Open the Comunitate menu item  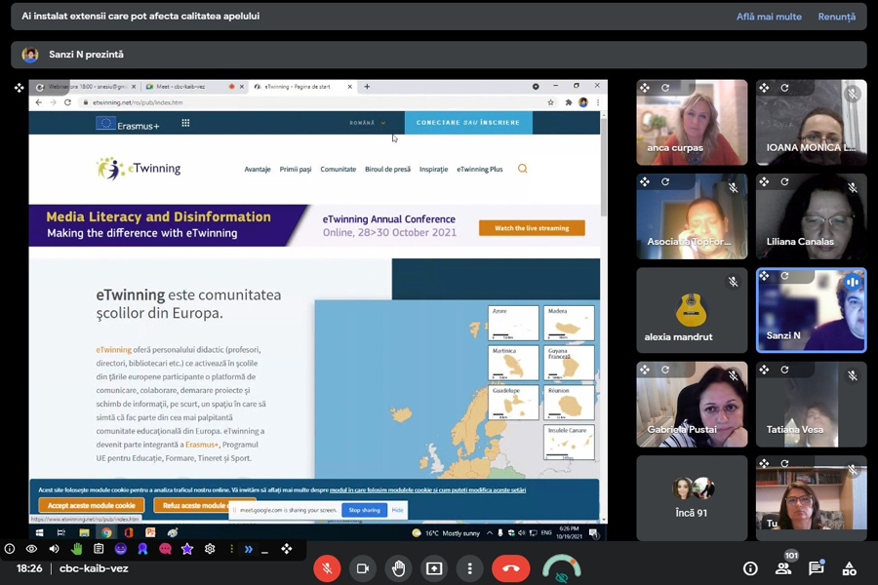click(339, 169)
